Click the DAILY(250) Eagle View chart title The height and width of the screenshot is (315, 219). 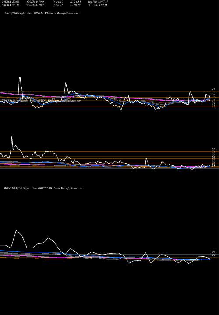(41, 13)
